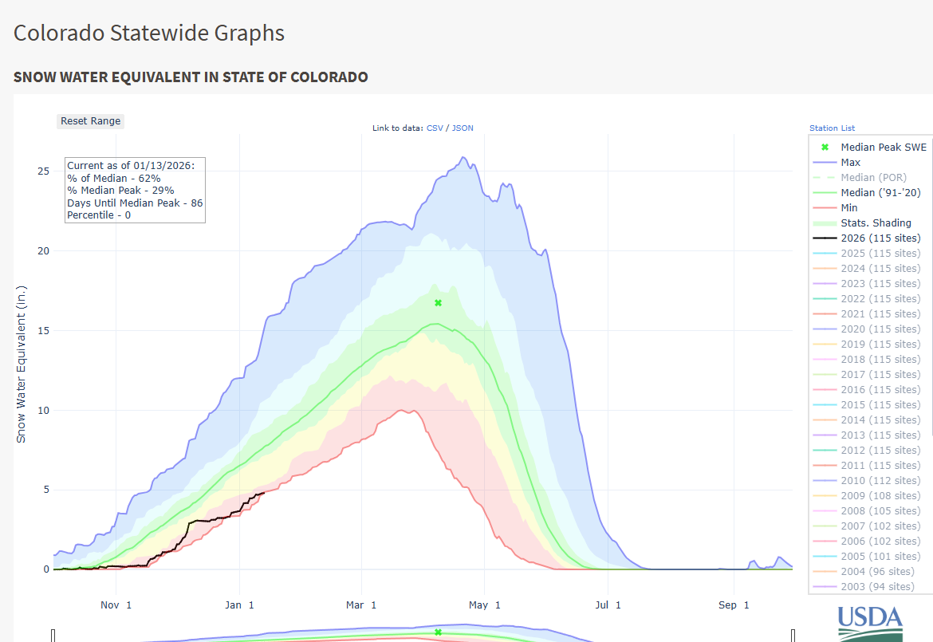Click the right range slider handle
This screenshot has width=933, height=642.
pyautogui.click(x=793, y=635)
